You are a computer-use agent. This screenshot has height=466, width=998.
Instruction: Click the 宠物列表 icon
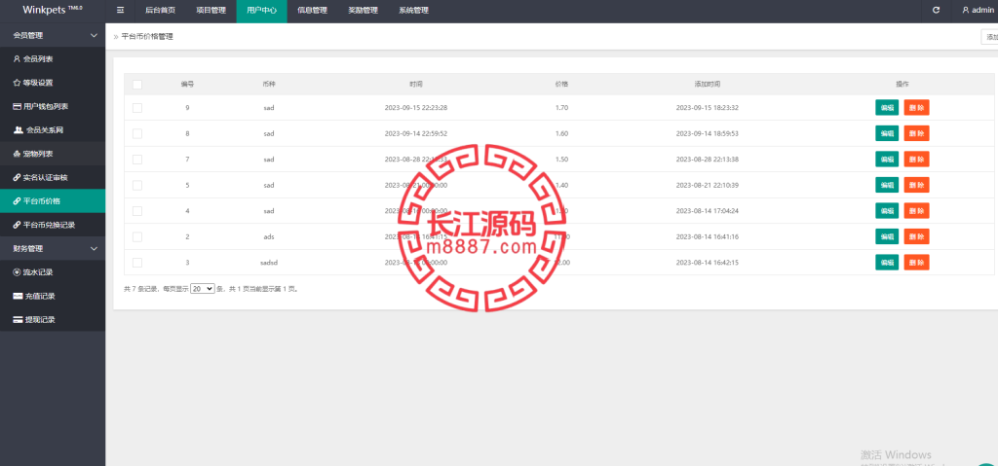tap(18, 154)
